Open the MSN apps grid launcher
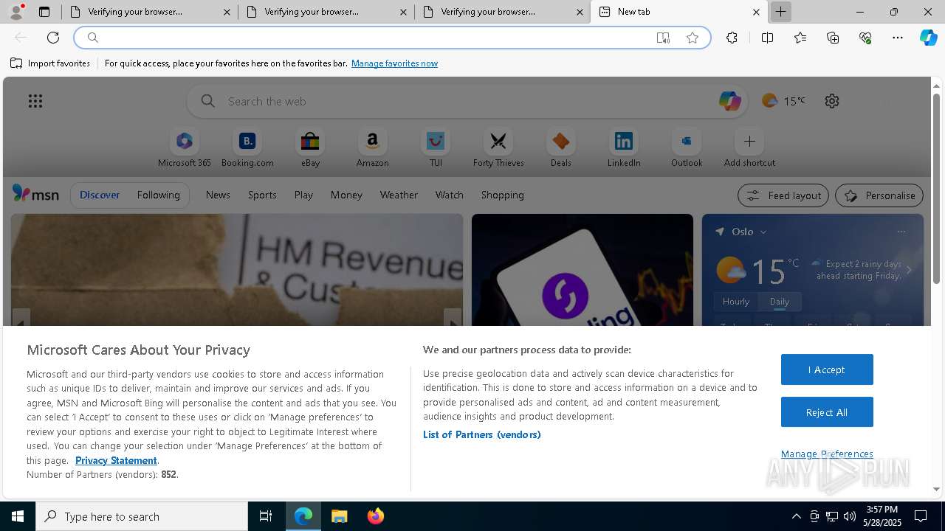Screen dimensions: 945x531 click(35, 101)
